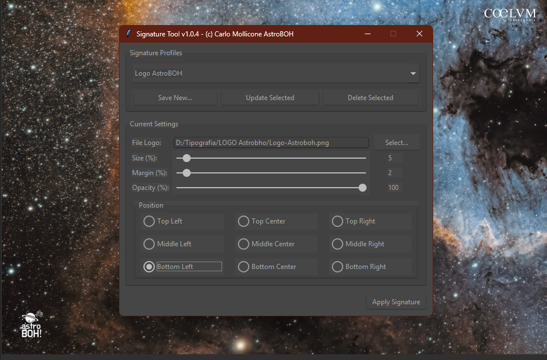Click the File Logo path field

coord(271,143)
